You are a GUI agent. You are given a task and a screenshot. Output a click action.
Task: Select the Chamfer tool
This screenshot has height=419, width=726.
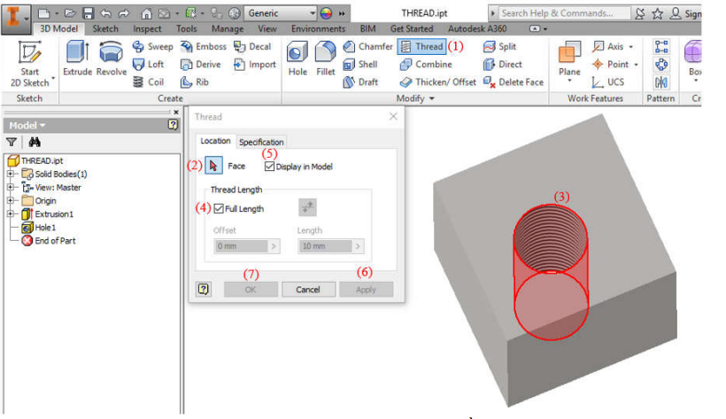point(367,46)
